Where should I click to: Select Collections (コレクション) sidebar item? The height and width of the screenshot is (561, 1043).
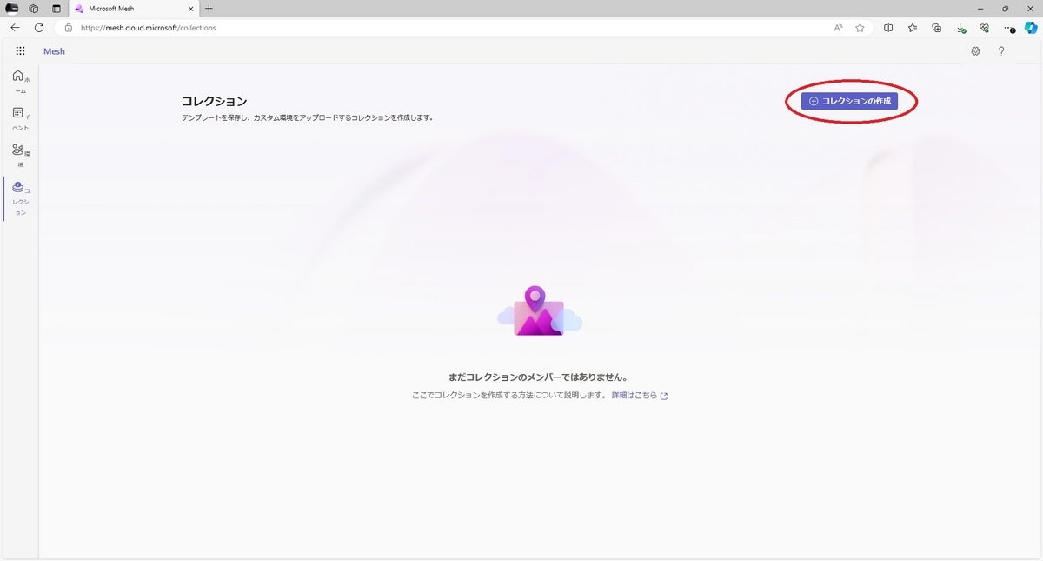point(20,199)
